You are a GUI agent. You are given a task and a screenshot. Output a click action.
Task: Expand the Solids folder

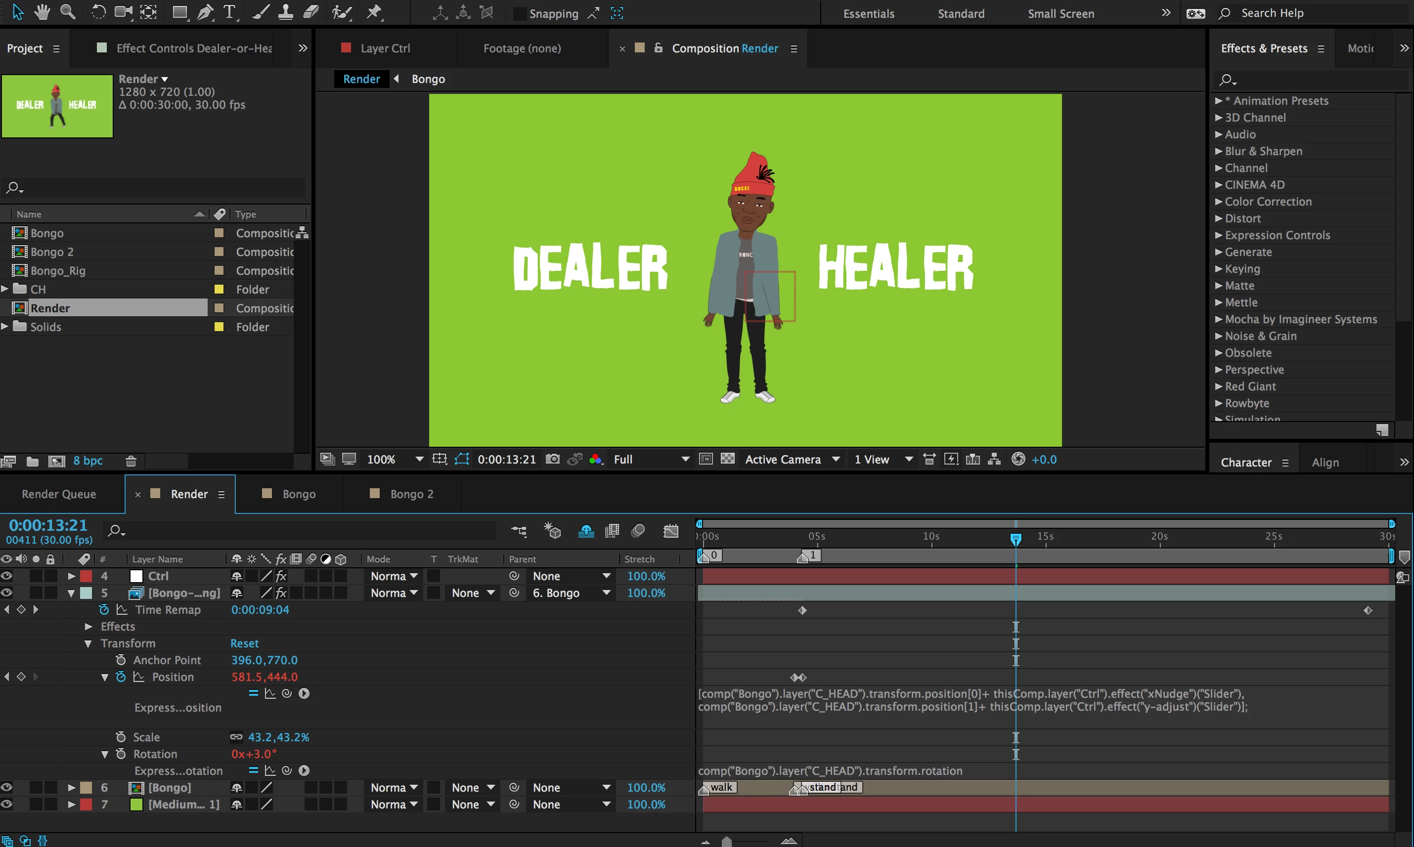tap(4, 327)
